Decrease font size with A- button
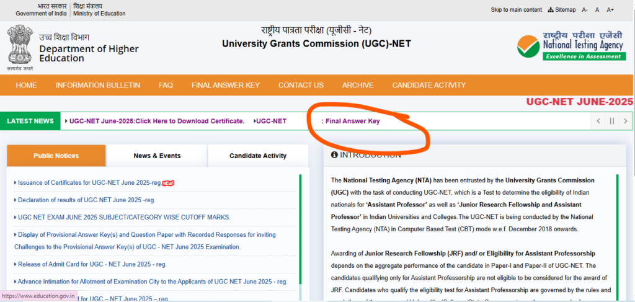This screenshot has height=302, width=635. (584, 10)
